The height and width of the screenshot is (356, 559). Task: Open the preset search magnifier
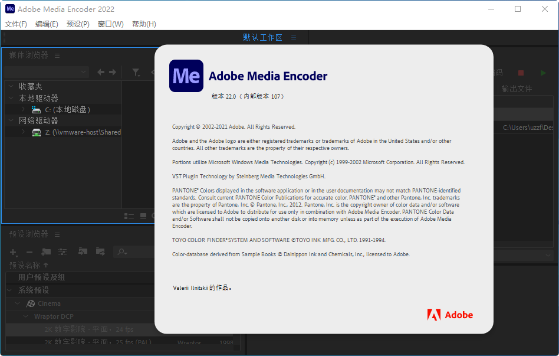pos(121,252)
